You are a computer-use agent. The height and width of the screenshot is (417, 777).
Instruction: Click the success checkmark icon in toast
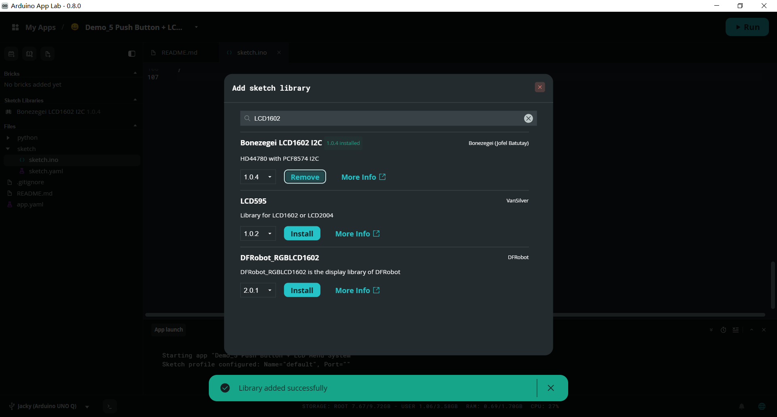pyautogui.click(x=225, y=388)
